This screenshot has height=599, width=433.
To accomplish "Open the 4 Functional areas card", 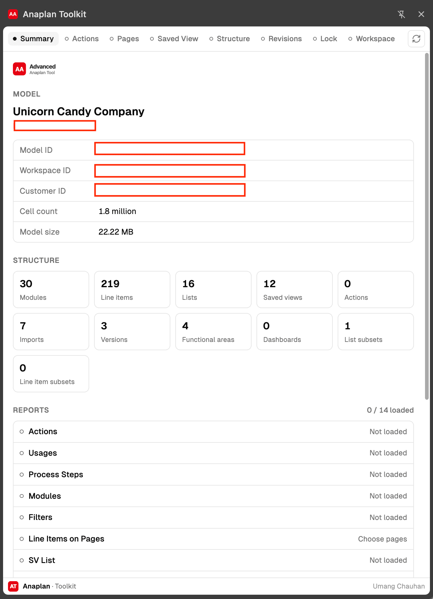I will (213, 331).
